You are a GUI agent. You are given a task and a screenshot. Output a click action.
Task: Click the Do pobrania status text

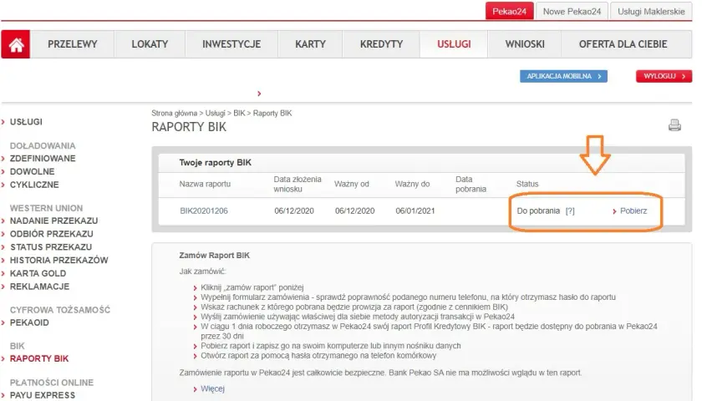click(x=538, y=211)
